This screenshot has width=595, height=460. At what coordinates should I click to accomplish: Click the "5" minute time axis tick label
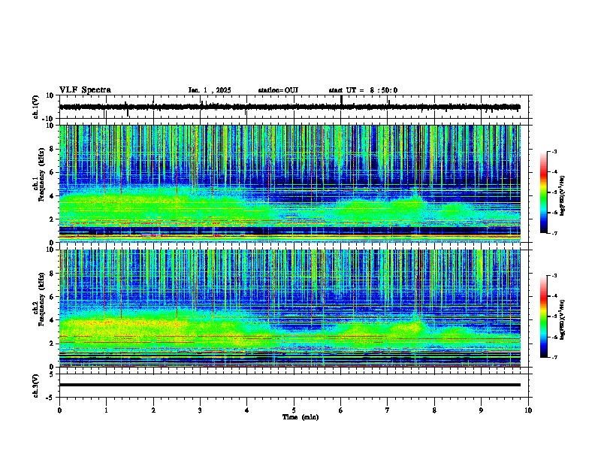pos(294,410)
